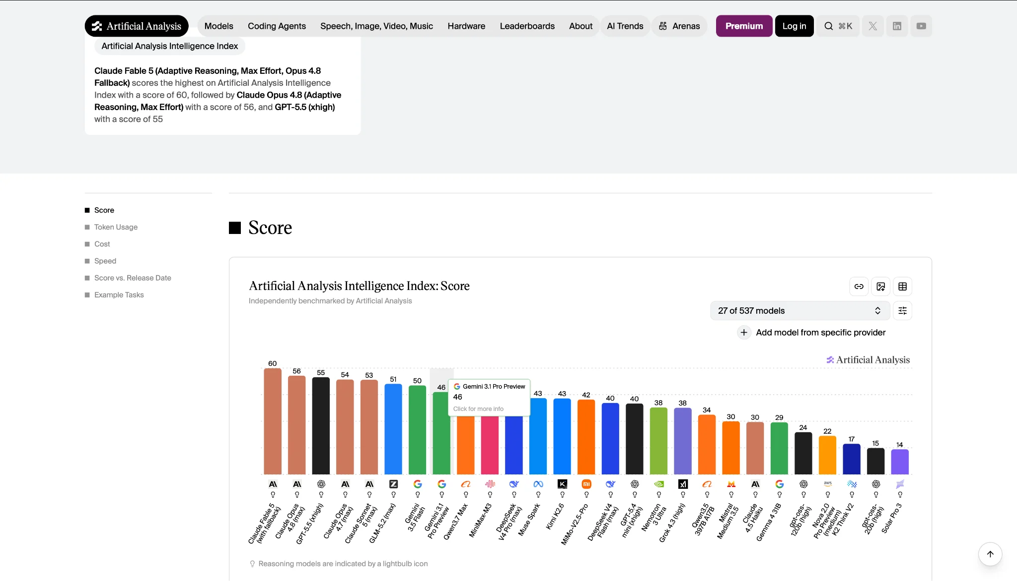Open chart filter settings sliders icon
The width and height of the screenshot is (1017, 581).
903,311
